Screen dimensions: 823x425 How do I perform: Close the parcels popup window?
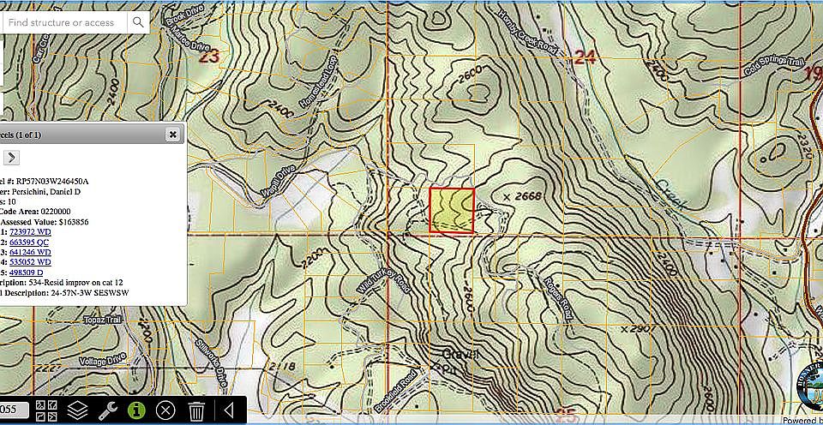[x=172, y=135]
